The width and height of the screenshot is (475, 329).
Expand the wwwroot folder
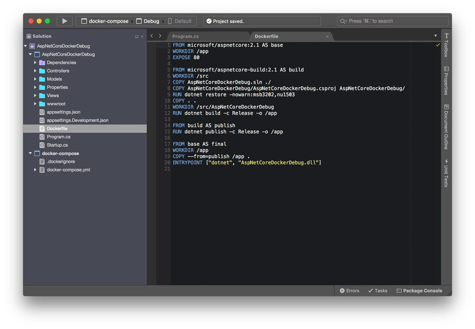click(35, 104)
